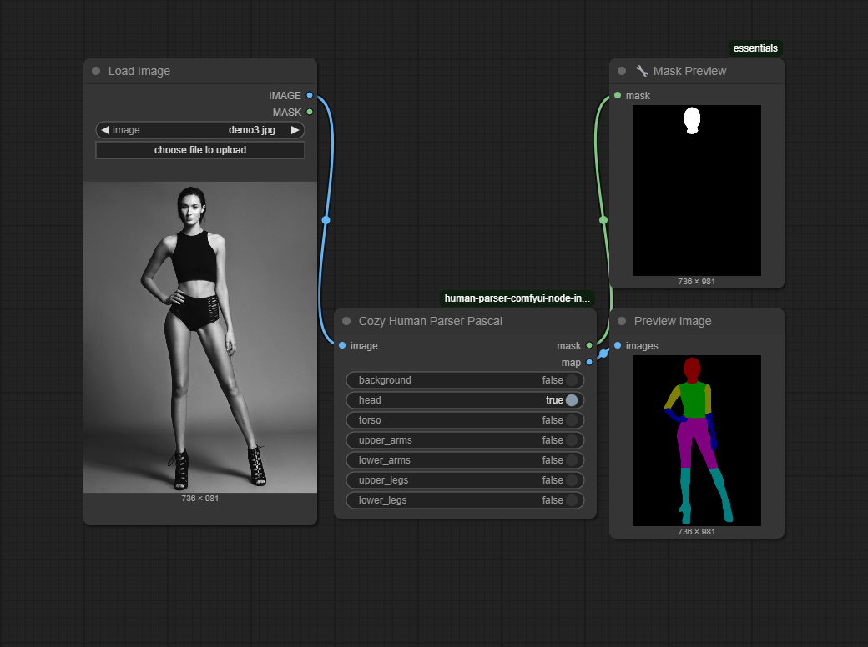Select the previous image with left arrow
The height and width of the screenshot is (647, 868).
pos(105,130)
